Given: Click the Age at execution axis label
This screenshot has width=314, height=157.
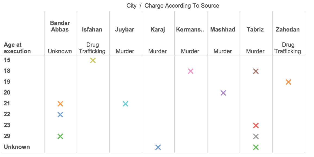Looking at the screenshot, I should click(17, 48).
